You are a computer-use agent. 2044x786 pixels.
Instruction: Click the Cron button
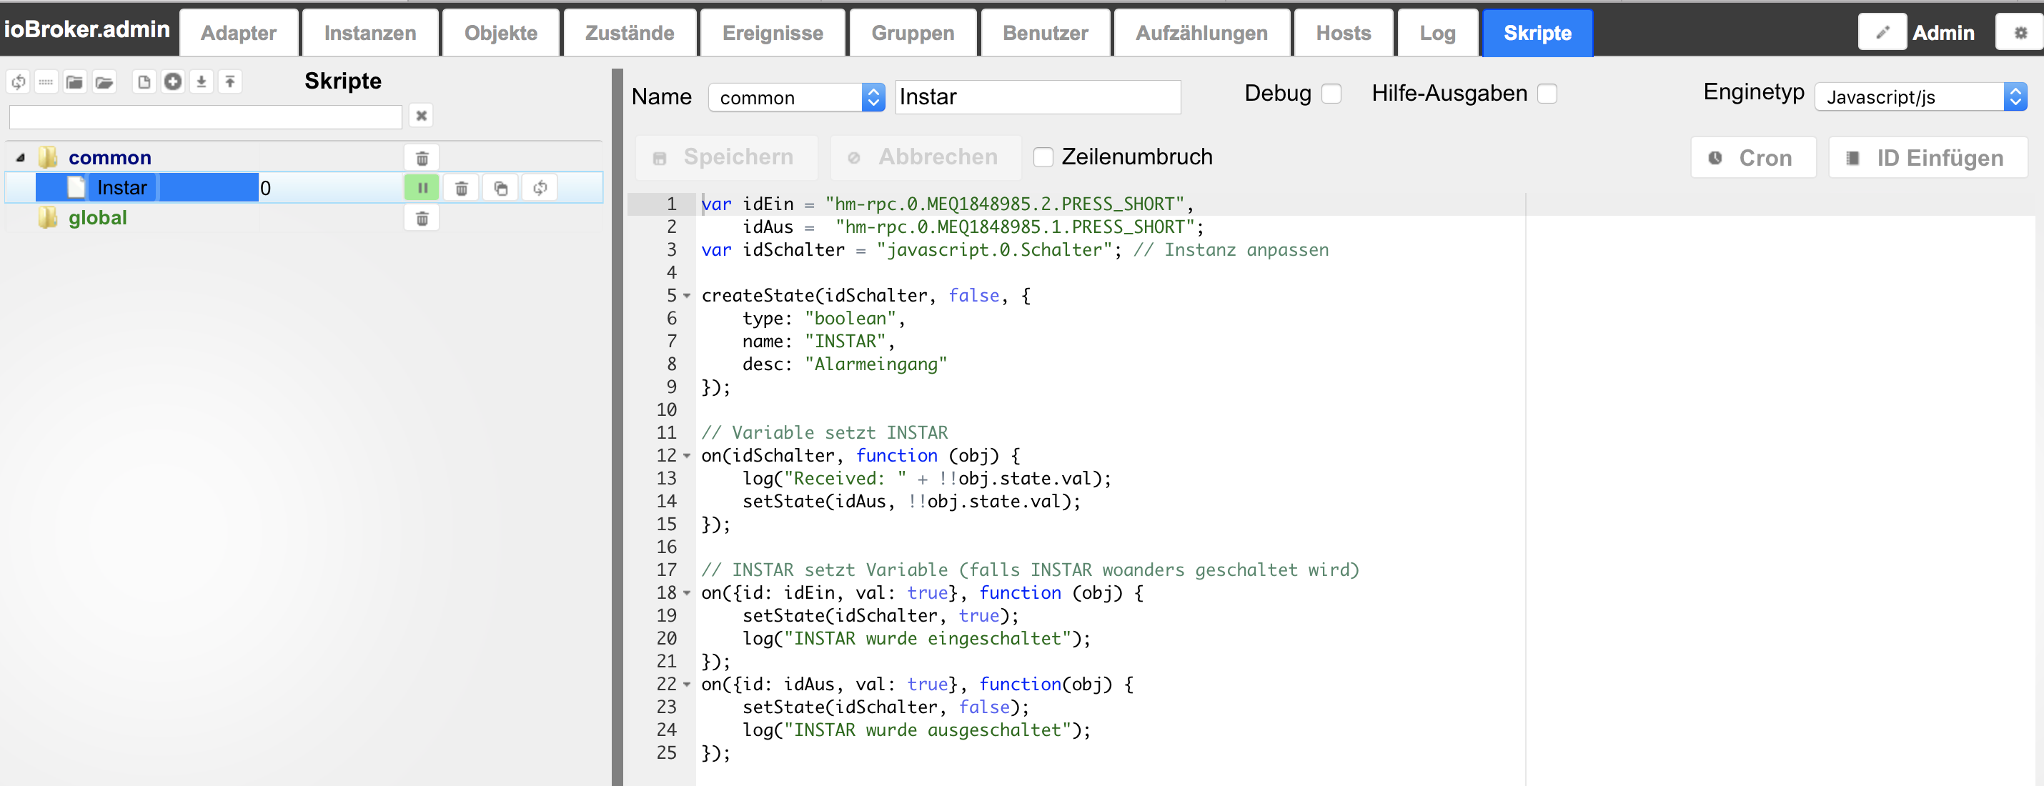[1753, 158]
